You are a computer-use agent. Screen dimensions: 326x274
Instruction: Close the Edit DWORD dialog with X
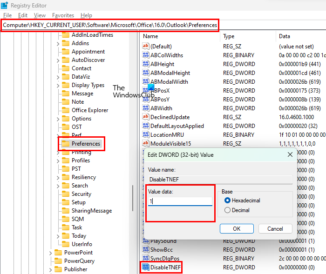(x=290, y=154)
